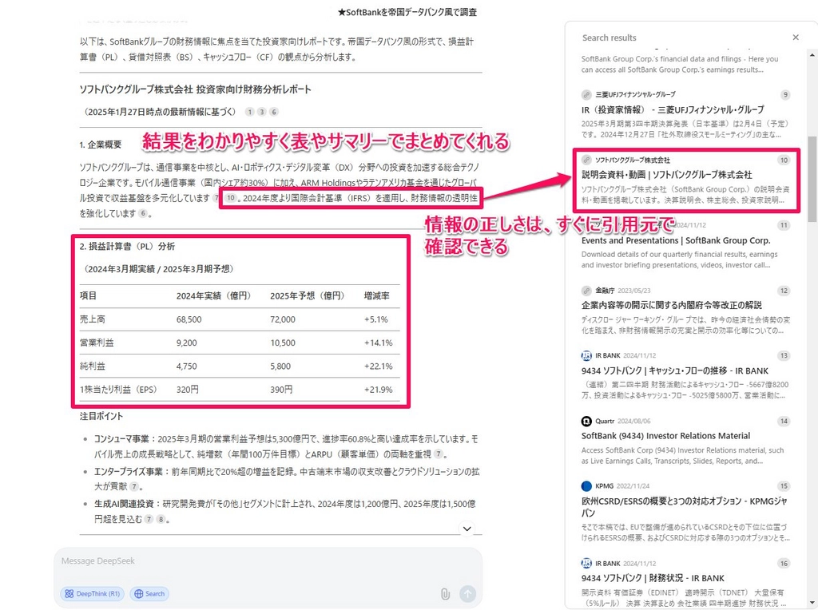This screenshot has width=818, height=610.
Task: Click the 4,750 table cell
Action: click(x=187, y=366)
